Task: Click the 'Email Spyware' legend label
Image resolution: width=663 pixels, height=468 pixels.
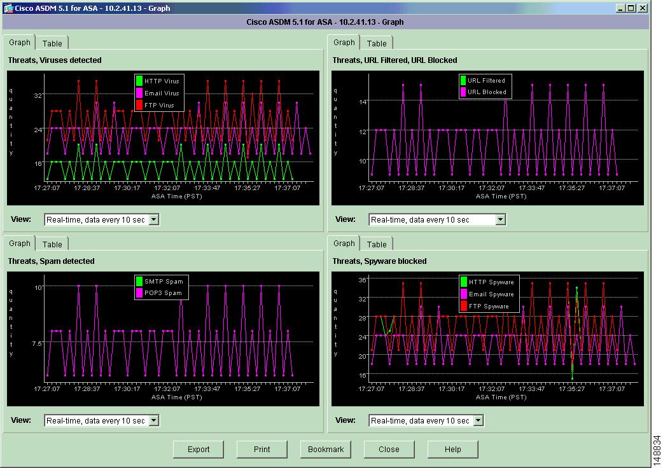Action: [491, 294]
